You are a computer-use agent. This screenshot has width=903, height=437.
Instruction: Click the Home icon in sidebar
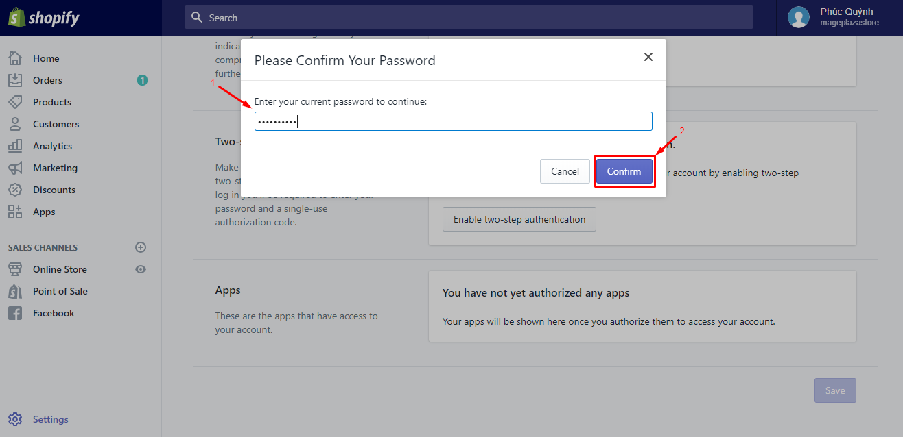(15, 58)
